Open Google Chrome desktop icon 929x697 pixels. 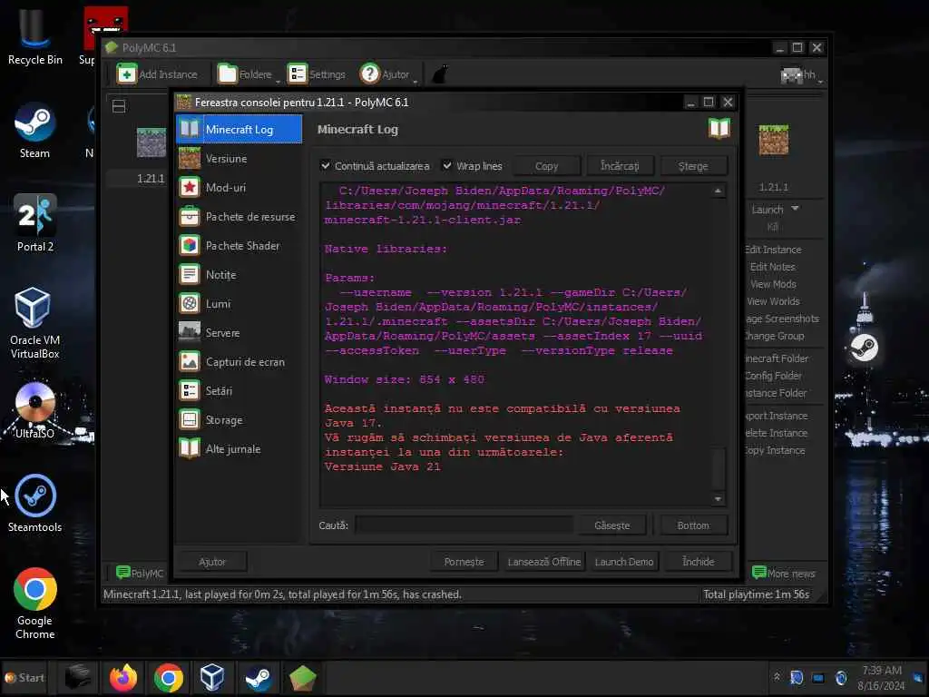pos(35,604)
